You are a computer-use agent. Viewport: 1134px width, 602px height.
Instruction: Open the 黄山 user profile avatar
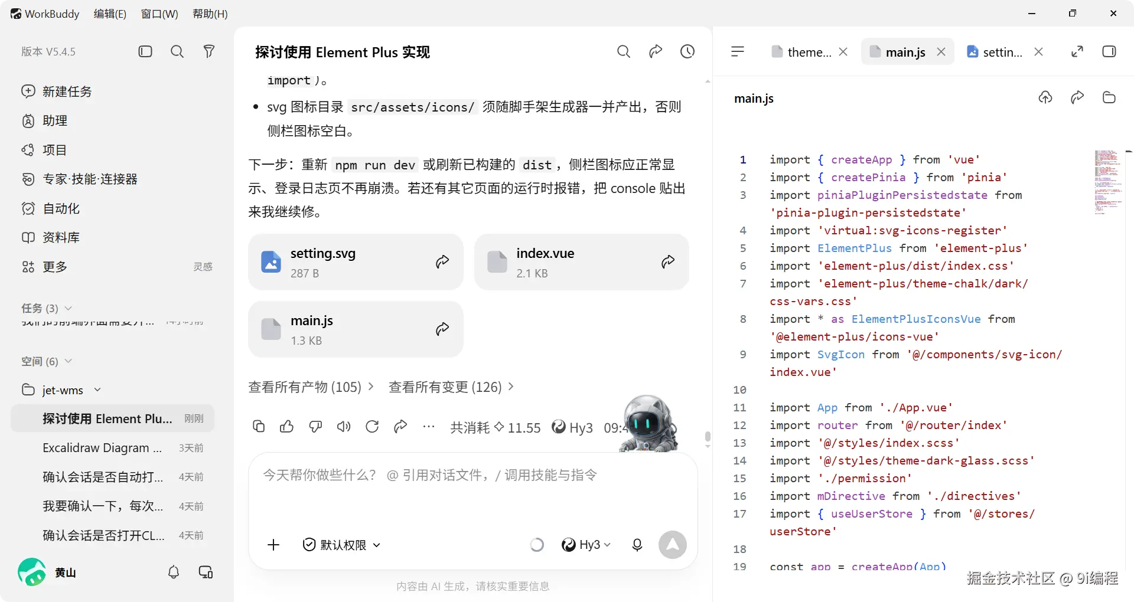(32, 572)
